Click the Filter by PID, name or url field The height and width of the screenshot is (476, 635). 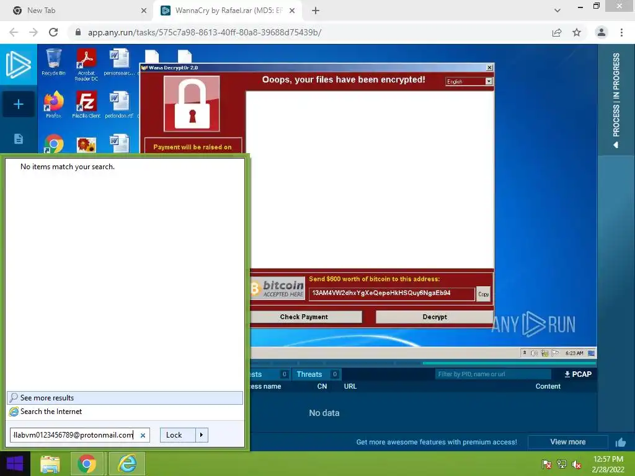[x=493, y=374]
